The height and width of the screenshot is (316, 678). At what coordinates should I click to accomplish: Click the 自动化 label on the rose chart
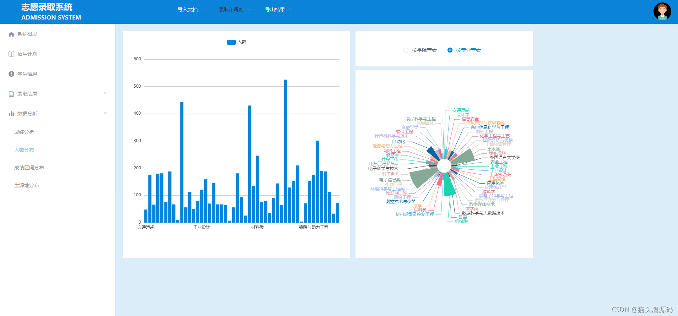[398, 142]
